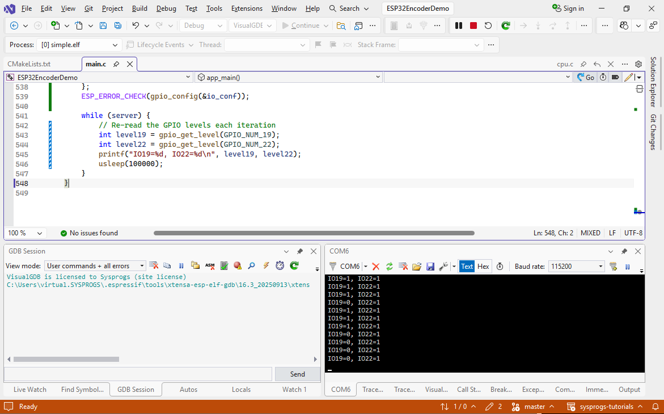This screenshot has width=664, height=414.
Task: Stop debugging with the red square button
Action: [473, 26]
